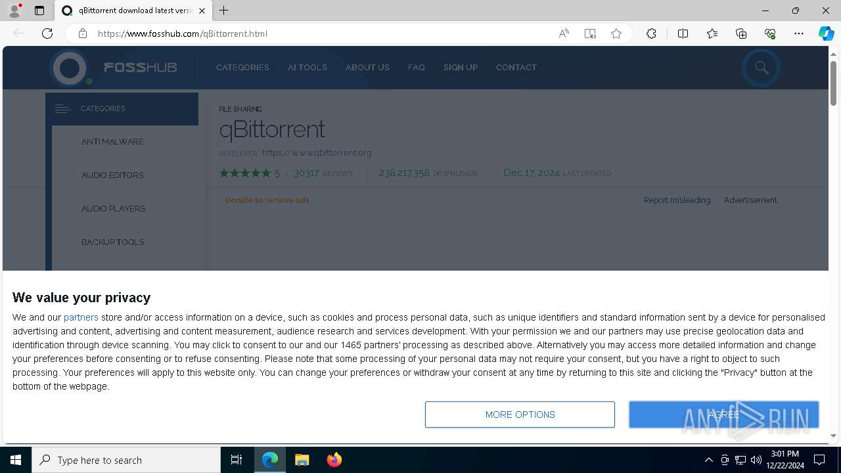Click the taskbar clock and date
This screenshot has width=841, height=473.
(x=784, y=460)
